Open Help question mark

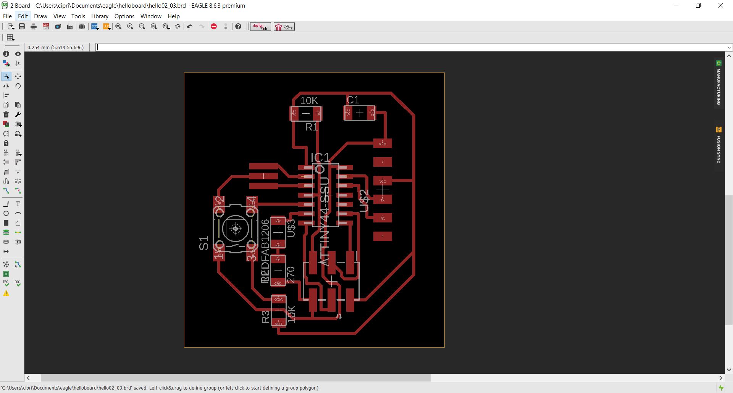[x=238, y=26]
